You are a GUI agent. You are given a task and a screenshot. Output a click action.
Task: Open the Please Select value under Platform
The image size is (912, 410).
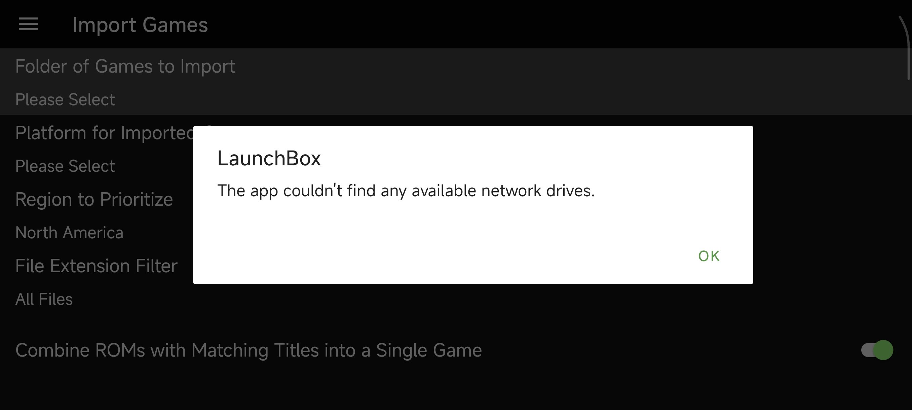point(65,166)
